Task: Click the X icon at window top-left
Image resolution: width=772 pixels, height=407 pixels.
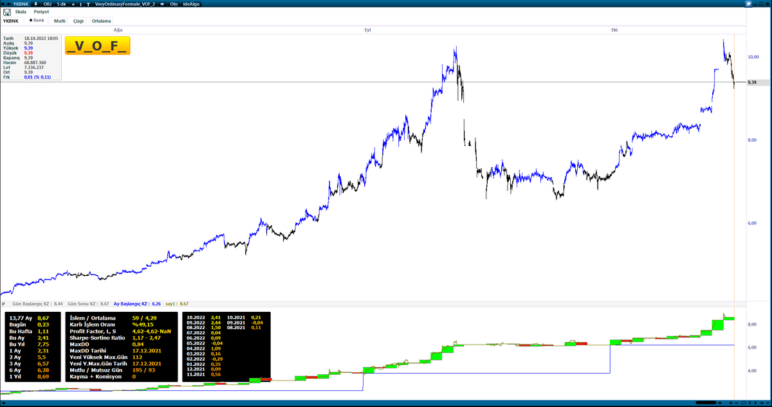Action: [x=3, y=4]
